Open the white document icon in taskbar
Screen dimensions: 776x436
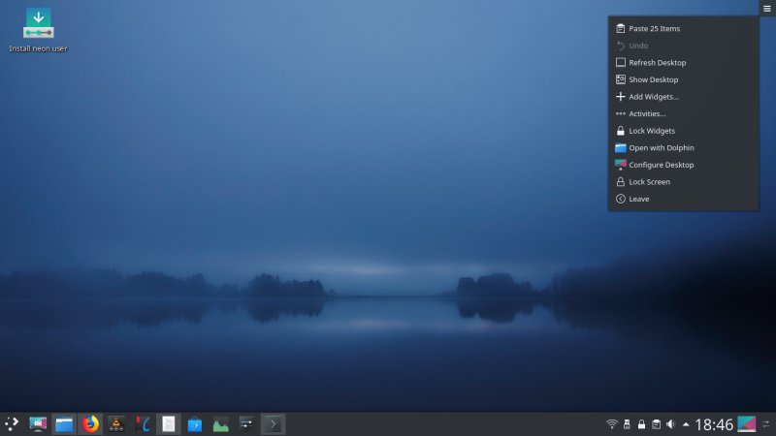168,424
